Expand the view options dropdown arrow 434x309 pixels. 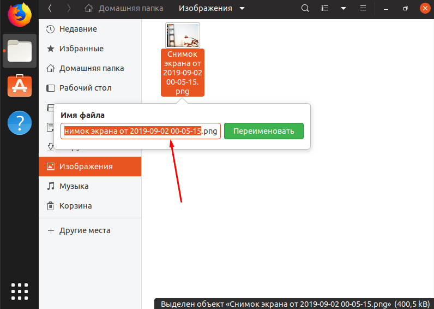click(343, 8)
